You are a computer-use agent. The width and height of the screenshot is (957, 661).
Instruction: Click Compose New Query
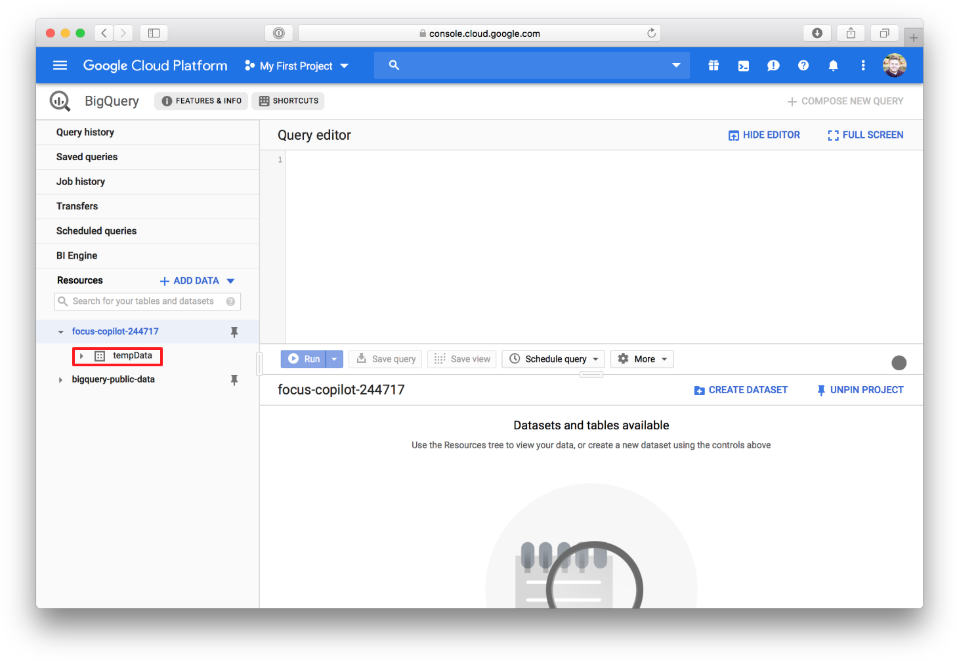point(845,101)
